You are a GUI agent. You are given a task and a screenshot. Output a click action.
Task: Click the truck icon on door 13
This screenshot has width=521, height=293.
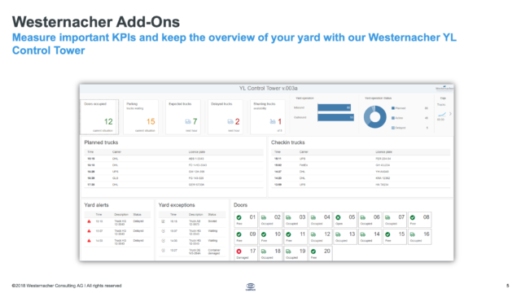pos(339,234)
